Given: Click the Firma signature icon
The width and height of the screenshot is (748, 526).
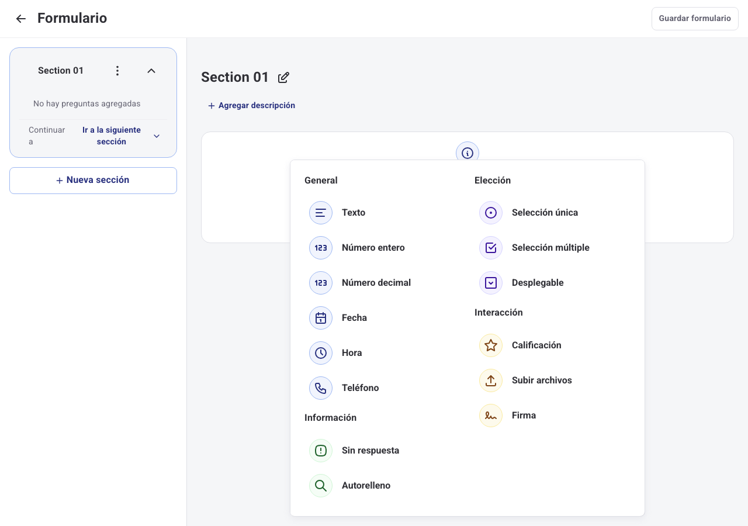Looking at the screenshot, I should click(491, 416).
